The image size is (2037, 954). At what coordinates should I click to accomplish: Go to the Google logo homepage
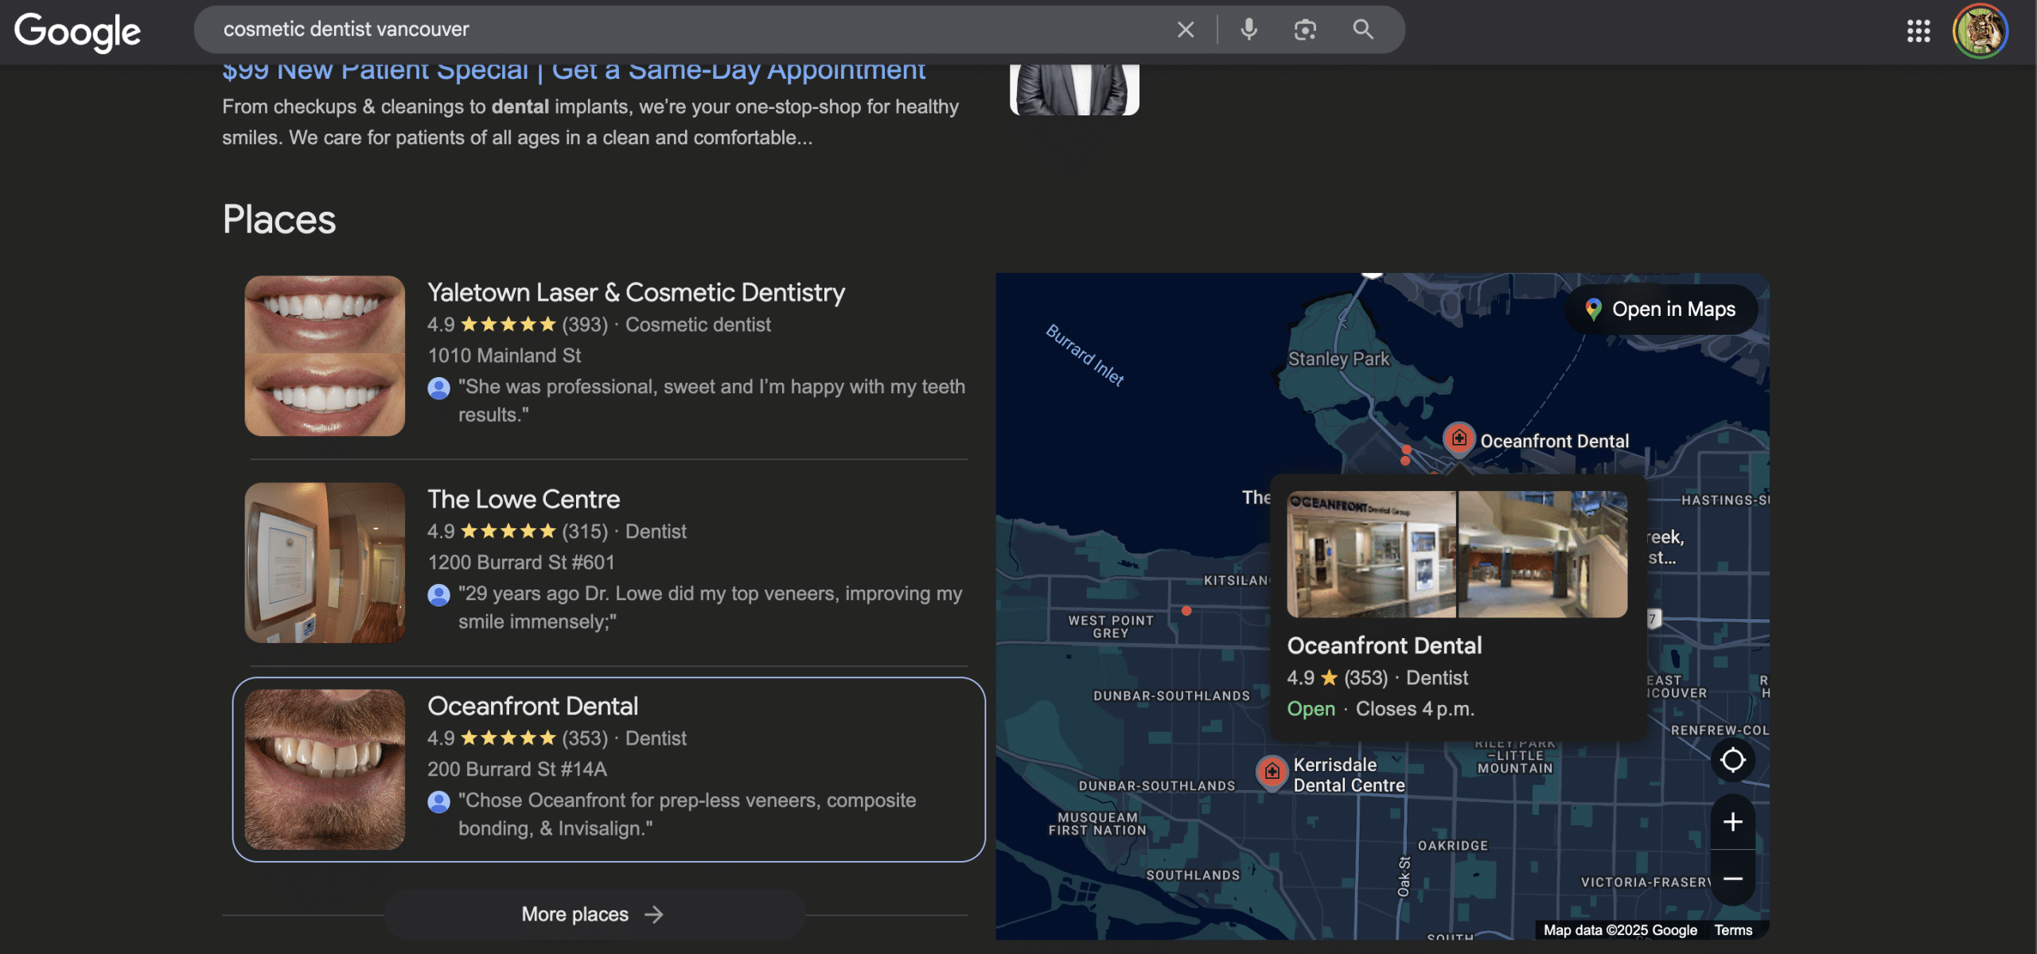(77, 32)
